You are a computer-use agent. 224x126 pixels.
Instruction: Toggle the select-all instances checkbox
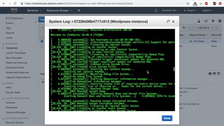pyautogui.click(x=42, y=35)
